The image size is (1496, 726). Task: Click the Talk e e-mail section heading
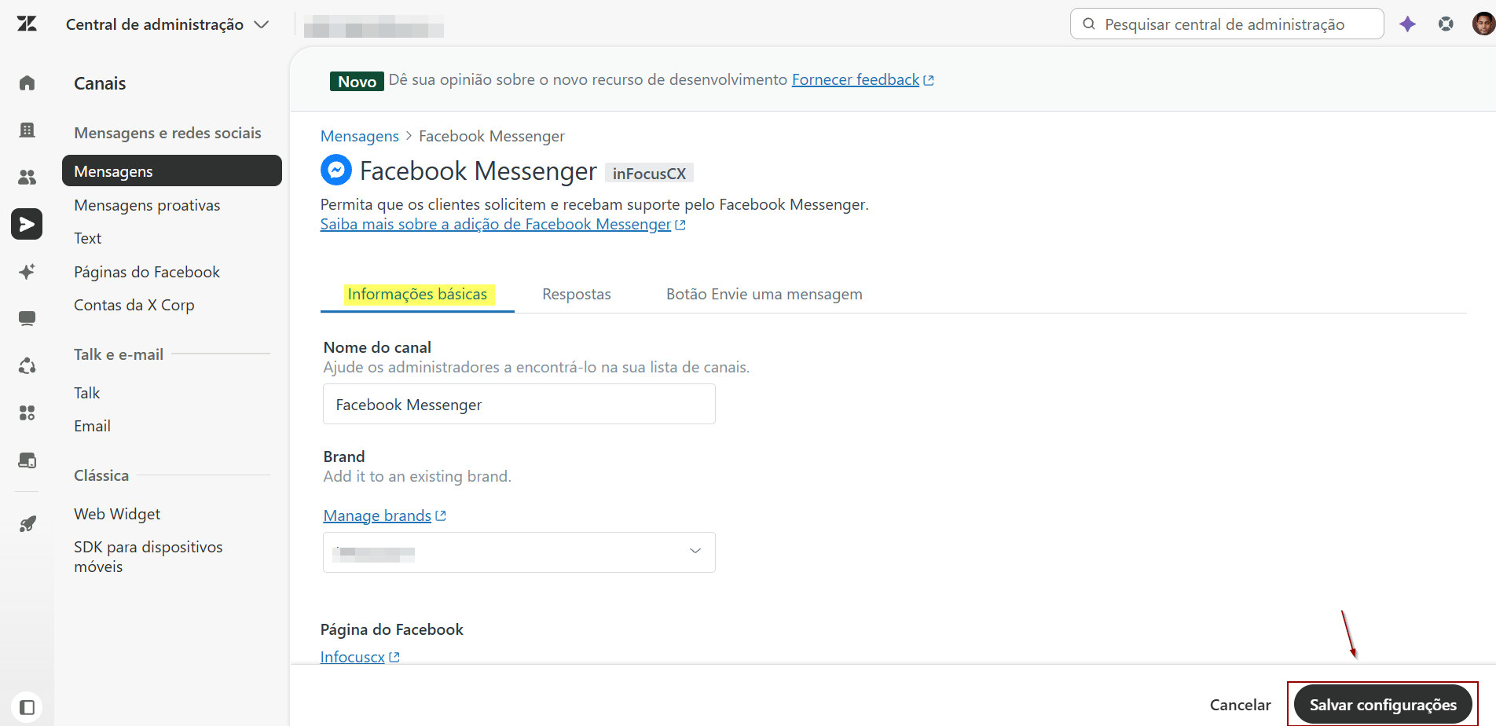tap(119, 354)
